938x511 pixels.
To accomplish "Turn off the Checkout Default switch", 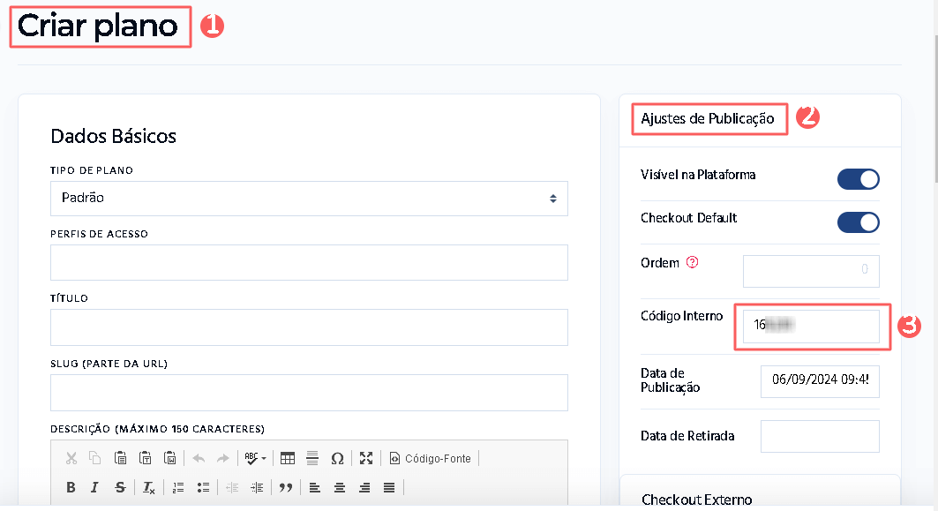I will 858,222.
